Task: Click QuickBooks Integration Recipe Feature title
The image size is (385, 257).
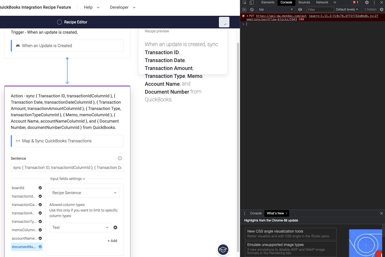Action: pyautogui.click(x=35, y=7)
